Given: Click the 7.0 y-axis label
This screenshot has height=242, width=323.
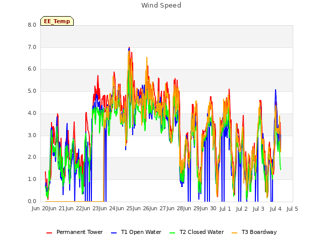Looking at the screenshot, I should tap(32, 47).
